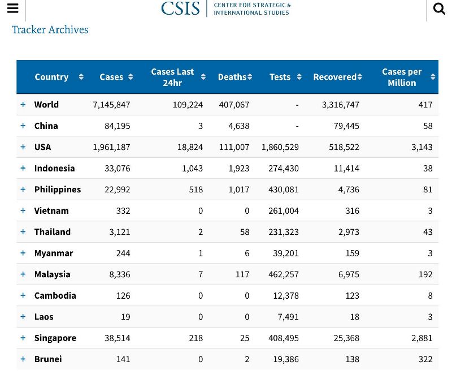Sort table by Tests column
The image size is (452, 383).
click(x=285, y=77)
